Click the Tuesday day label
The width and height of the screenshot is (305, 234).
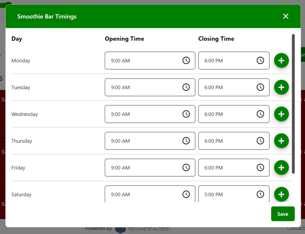21,87
